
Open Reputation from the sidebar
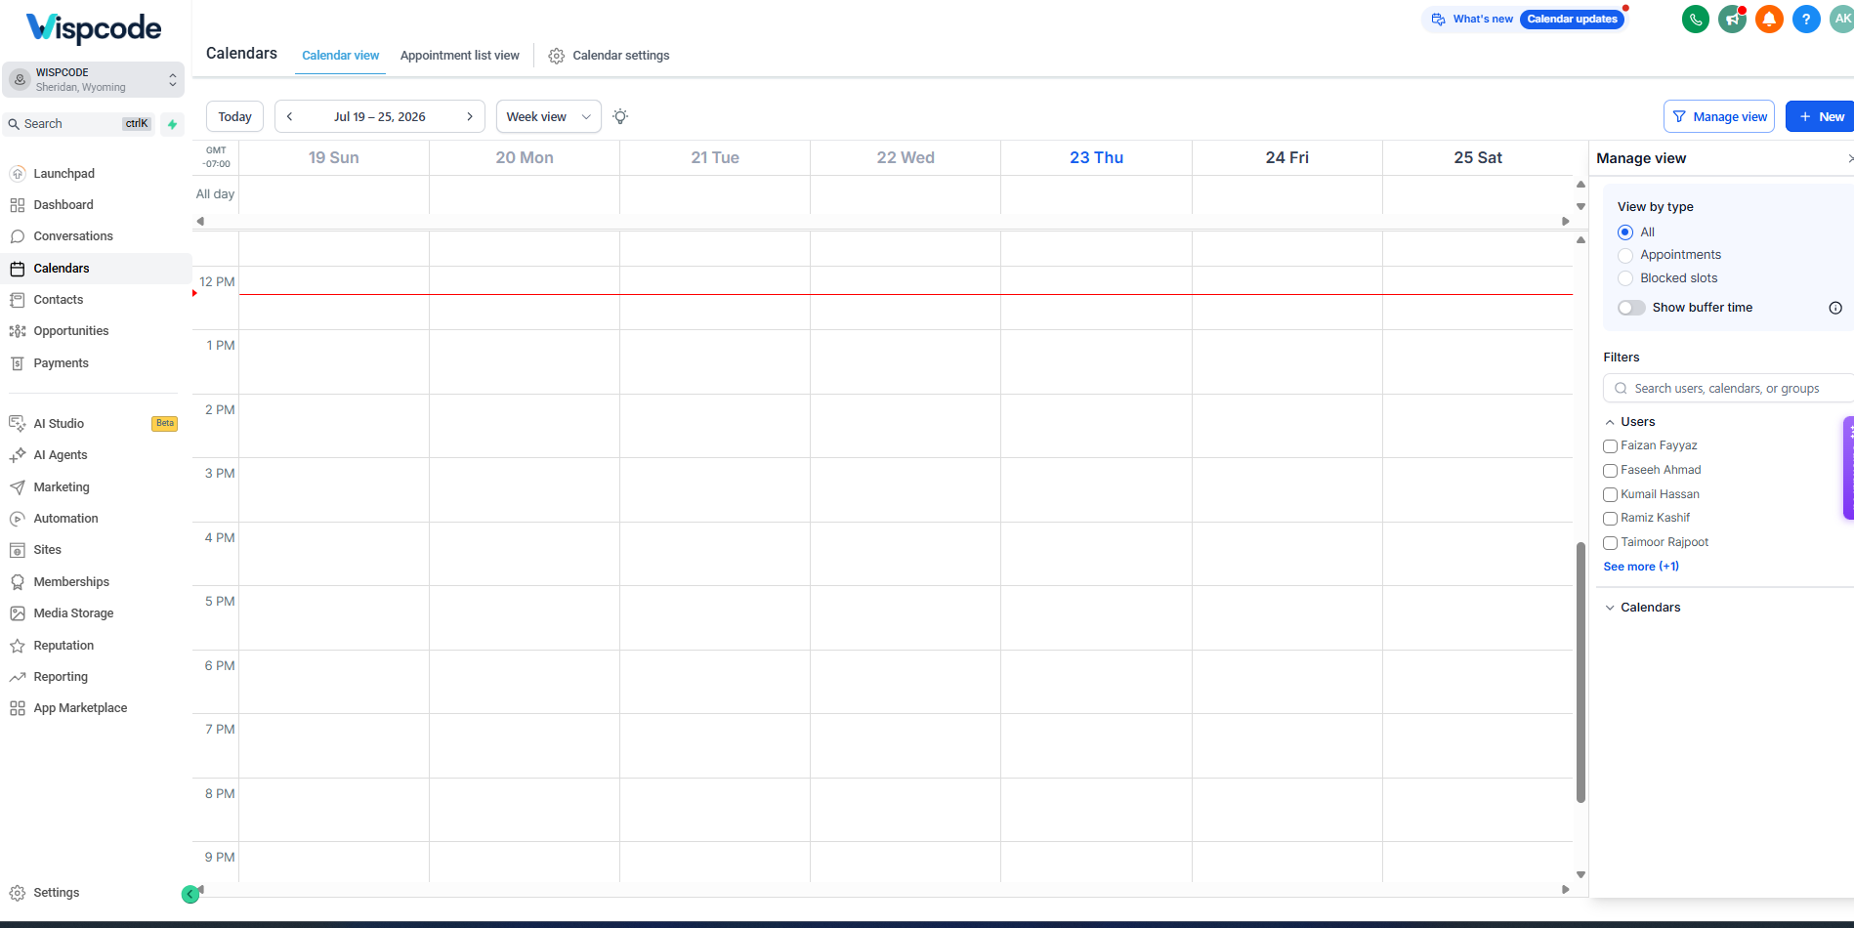(63, 646)
